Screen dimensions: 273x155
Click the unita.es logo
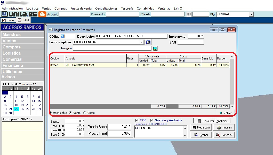point(19,14)
